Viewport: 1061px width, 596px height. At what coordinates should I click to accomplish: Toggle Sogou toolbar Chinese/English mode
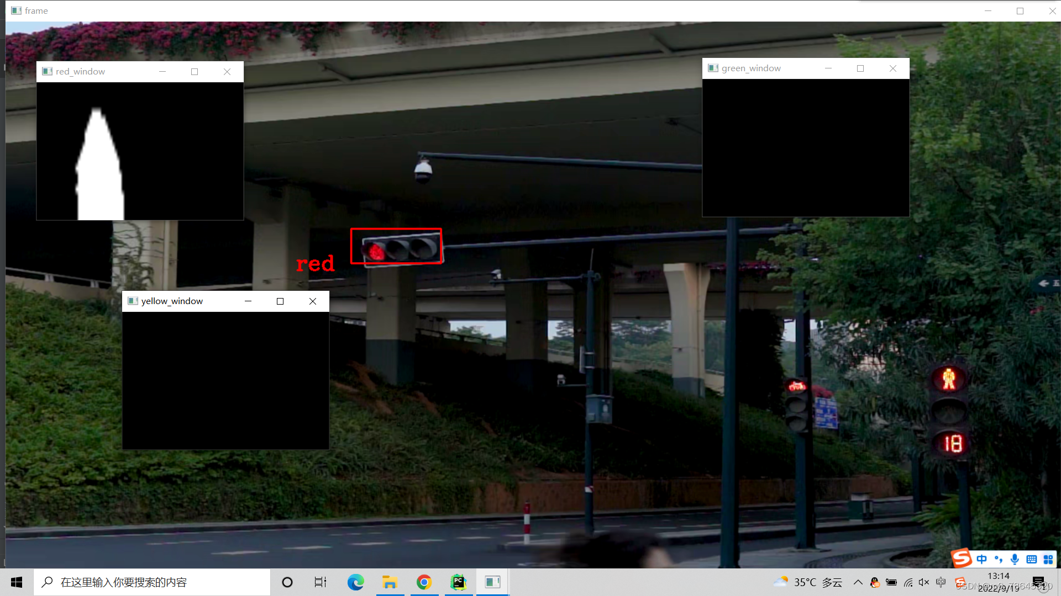pyautogui.click(x=981, y=559)
